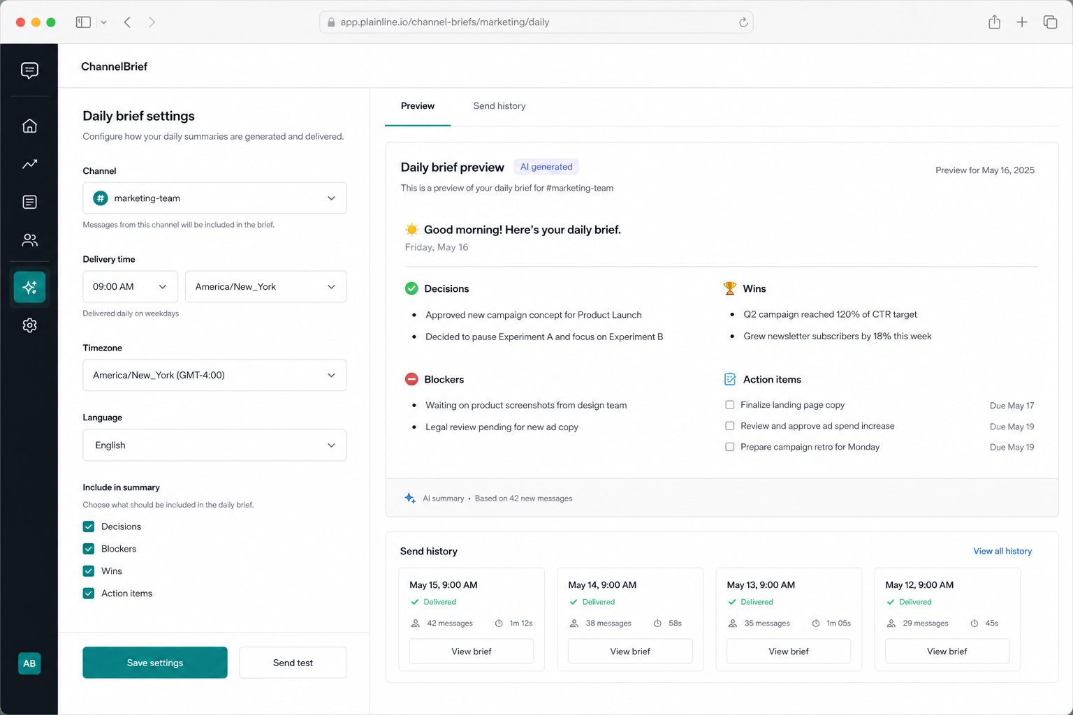Toggle the browser sidebar panel icon
This screenshot has height=715, width=1073.
(83, 22)
